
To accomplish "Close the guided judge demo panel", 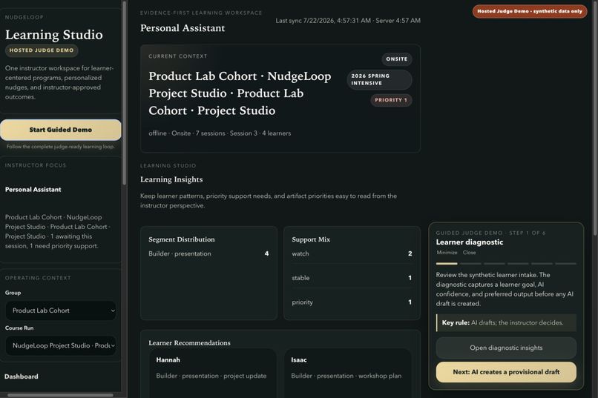I will (469, 253).
